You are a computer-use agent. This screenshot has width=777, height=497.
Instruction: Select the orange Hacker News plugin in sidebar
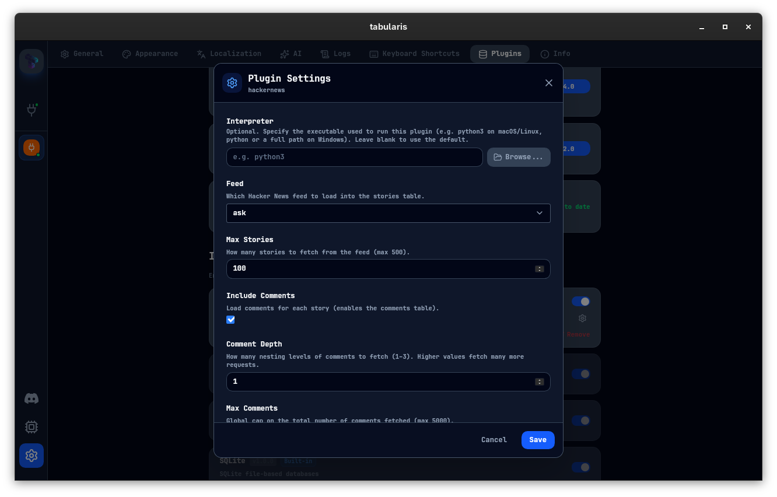pyautogui.click(x=31, y=148)
